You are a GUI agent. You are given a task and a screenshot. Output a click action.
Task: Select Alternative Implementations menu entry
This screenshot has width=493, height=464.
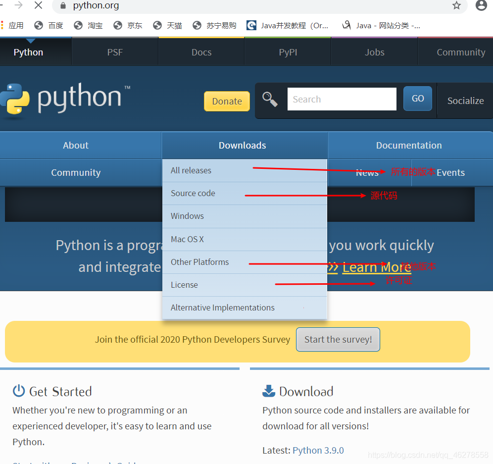[245, 308]
